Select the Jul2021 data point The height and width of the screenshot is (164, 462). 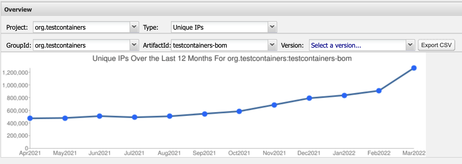coord(135,117)
